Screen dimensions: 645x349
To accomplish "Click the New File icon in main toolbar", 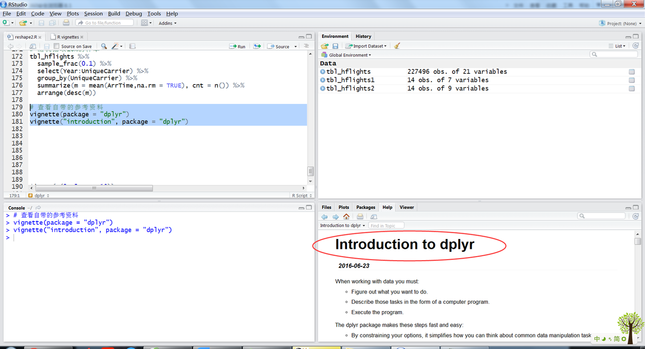I will [x=5, y=23].
